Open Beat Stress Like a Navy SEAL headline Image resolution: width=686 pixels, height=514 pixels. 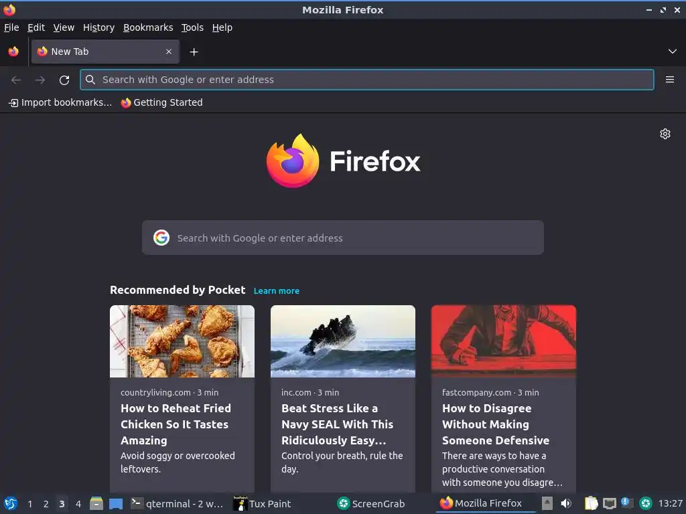click(338, 424)
